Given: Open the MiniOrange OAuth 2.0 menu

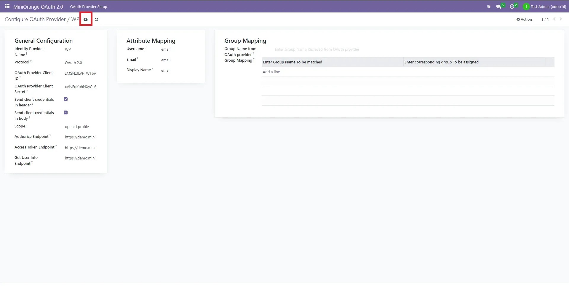Looking at the screenshot, I should click(x=38, y=6).
